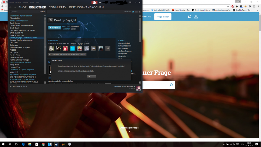
Task: Show the +7 more friends tile
Action: [x=108, y=49]
